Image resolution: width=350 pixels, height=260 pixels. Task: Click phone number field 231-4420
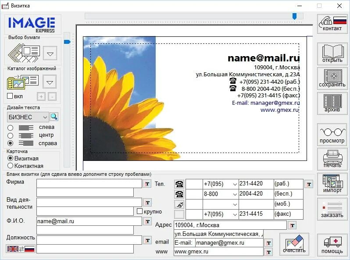256,184
